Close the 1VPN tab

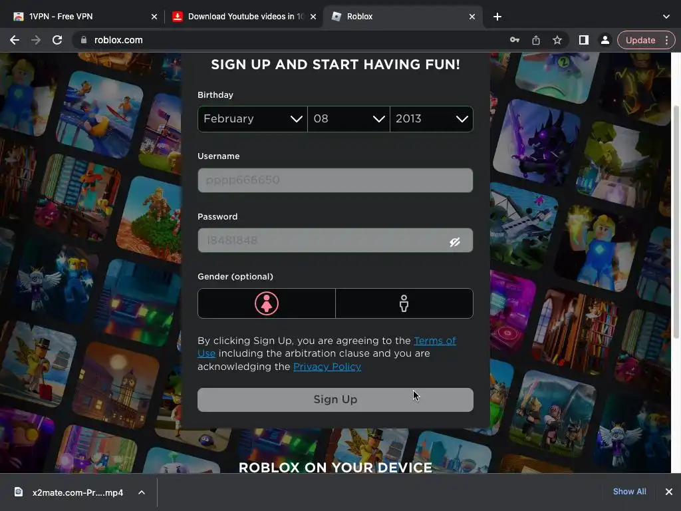click(x=154, y=17)
